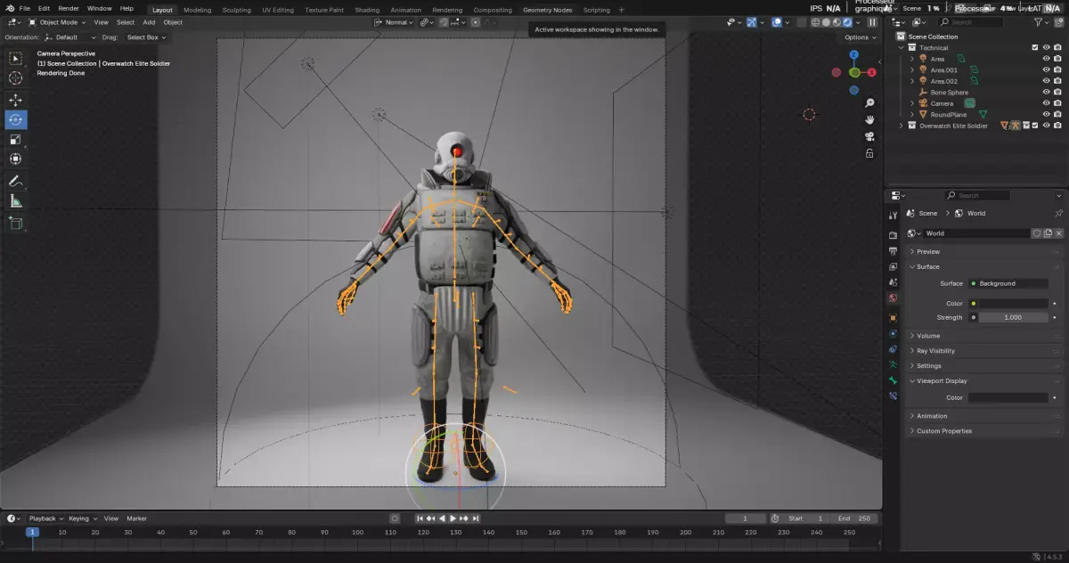
Task: Open the viewport Add menu
Action: coord(149,22)
